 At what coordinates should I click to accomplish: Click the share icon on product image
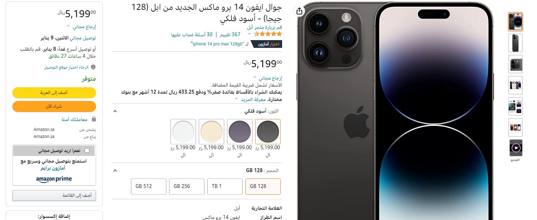point(299,11)
